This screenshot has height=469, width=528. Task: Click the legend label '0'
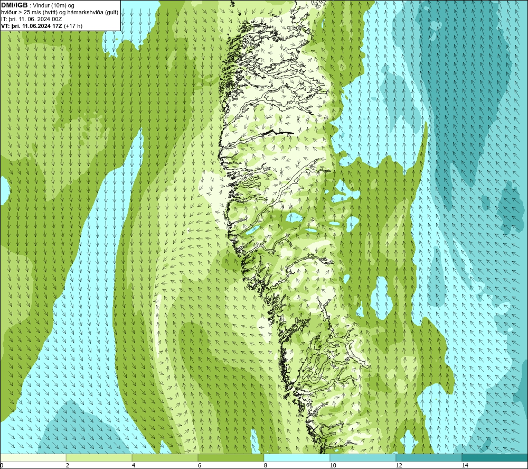click(2, 465)
